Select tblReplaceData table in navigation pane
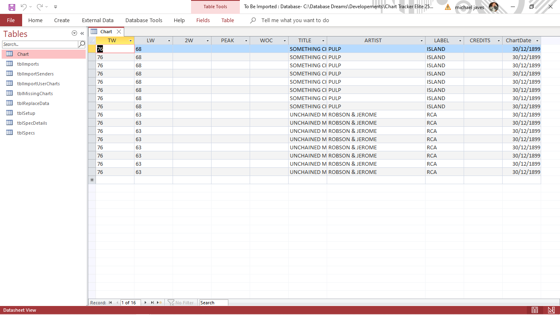 pyautogui.click(x=44, y=103)
